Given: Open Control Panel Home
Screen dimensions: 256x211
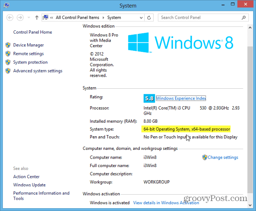Looking at the screenshot, I should click(33, 32).
